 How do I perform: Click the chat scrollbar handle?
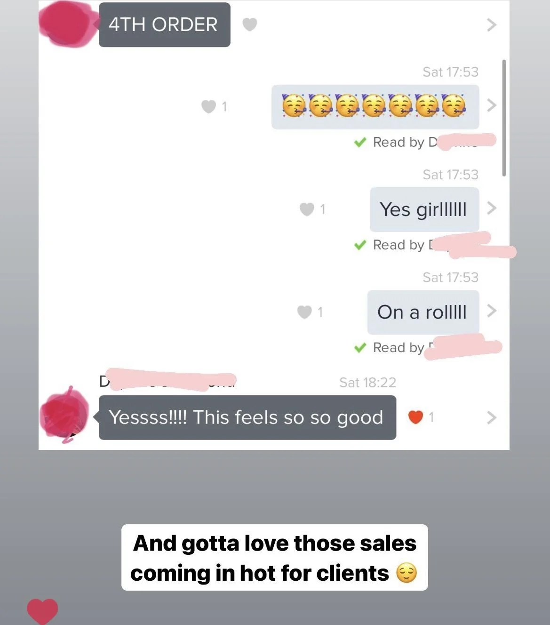point(504,118)
